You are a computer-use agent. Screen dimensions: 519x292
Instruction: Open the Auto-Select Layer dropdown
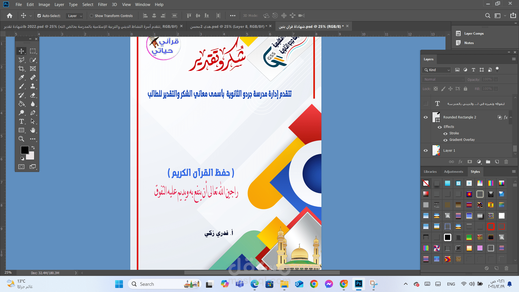coord(75,16)
